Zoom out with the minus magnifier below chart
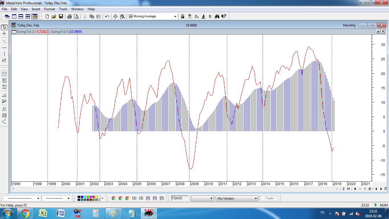 pos(365,189)
